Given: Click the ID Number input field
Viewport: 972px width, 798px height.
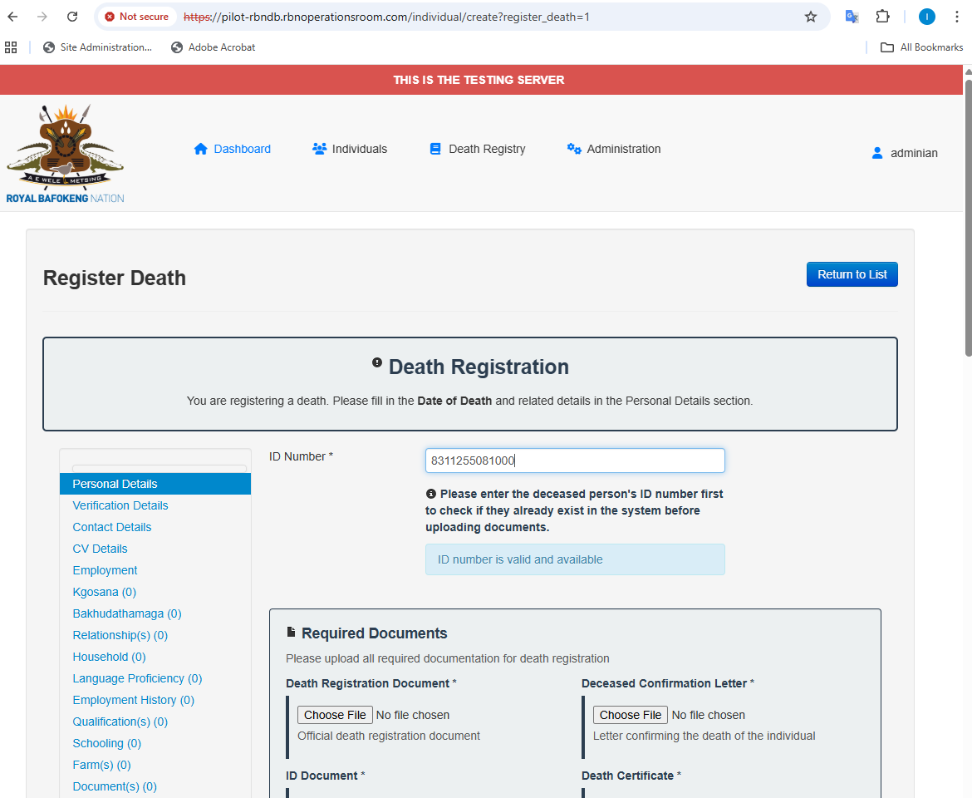Looking at the screenshot, I should (x=575, y=461).
